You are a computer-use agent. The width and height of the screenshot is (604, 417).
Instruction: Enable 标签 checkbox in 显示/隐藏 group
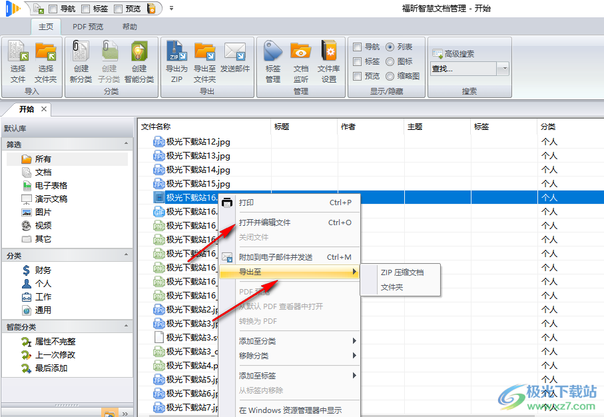pyautogui.click(x=358, y=62)
